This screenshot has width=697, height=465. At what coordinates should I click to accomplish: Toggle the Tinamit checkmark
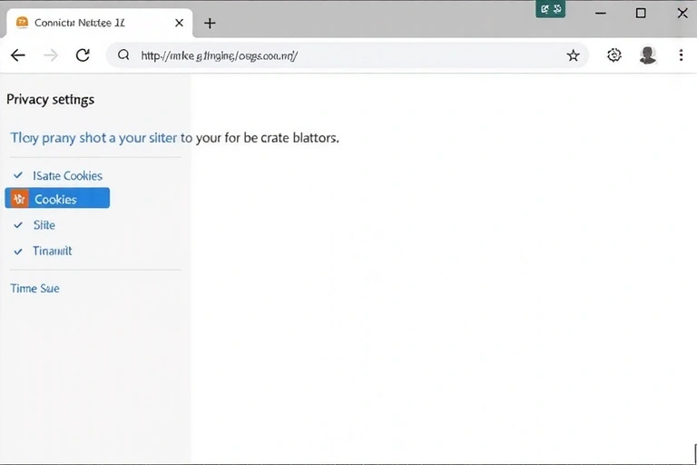click(x=18, y=251)
